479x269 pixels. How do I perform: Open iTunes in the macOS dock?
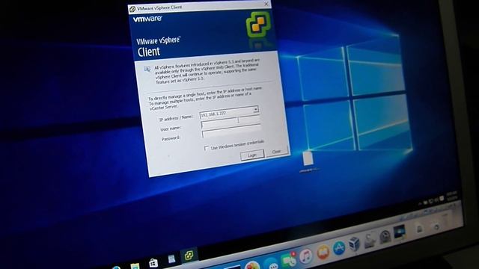[x=305, y=256]
